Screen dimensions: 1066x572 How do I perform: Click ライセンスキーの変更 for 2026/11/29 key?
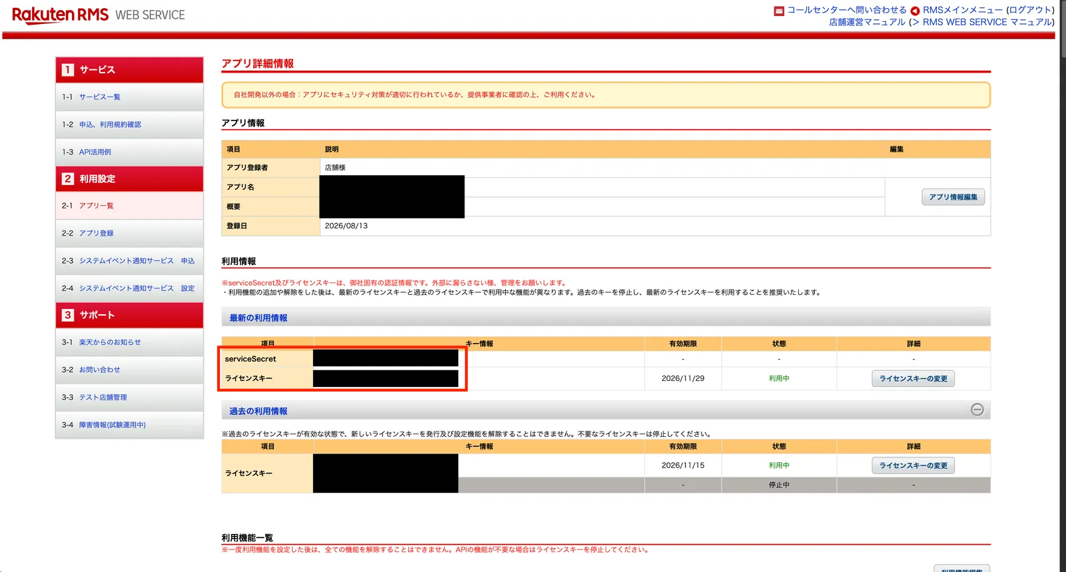[913, 378]
